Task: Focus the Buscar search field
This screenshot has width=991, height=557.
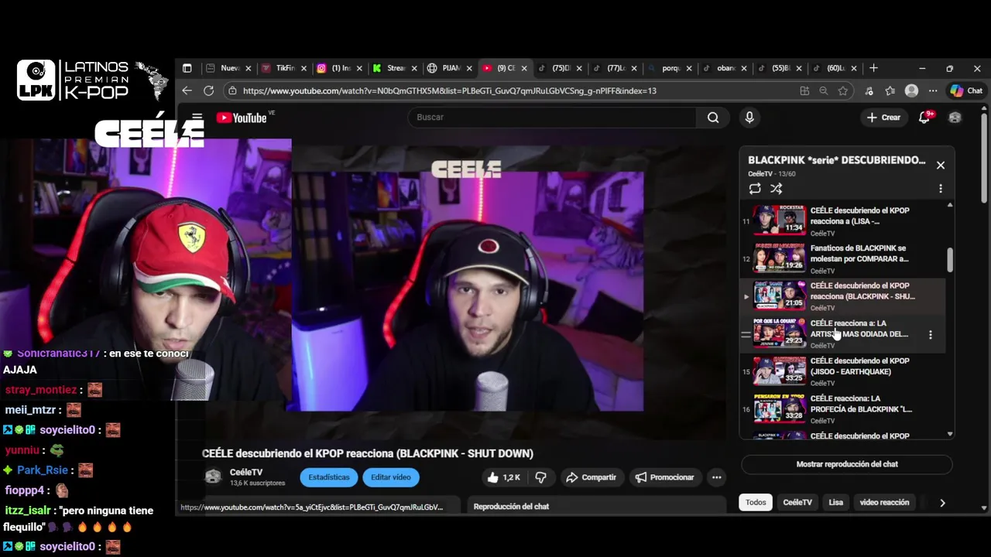Action: pos(553,118)
